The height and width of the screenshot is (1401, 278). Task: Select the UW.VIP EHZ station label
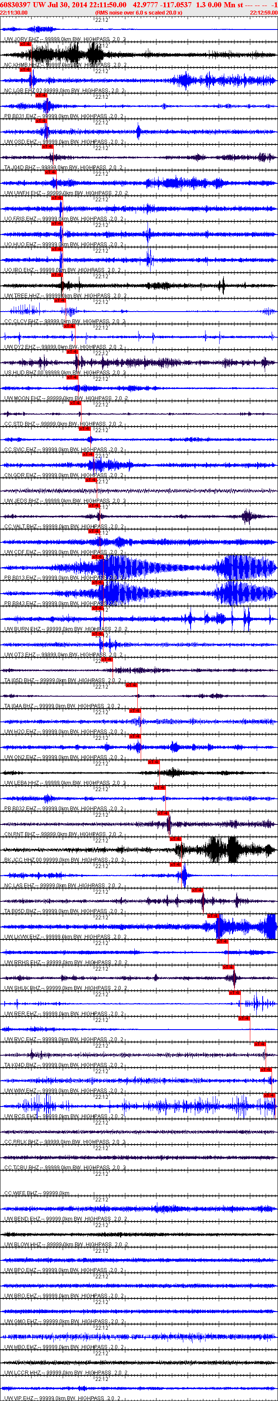(62, 1398)
